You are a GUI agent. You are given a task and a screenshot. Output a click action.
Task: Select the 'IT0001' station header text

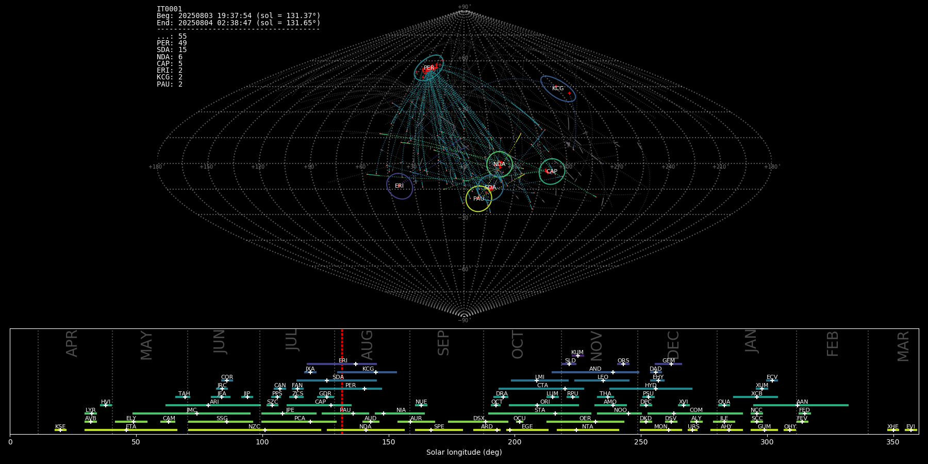click(x=170, y=9)
